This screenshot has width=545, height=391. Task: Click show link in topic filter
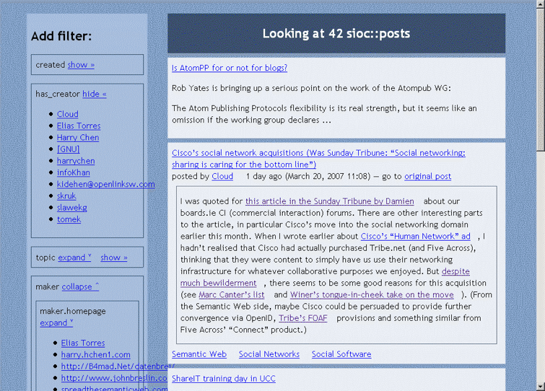[x=113, y=258]
